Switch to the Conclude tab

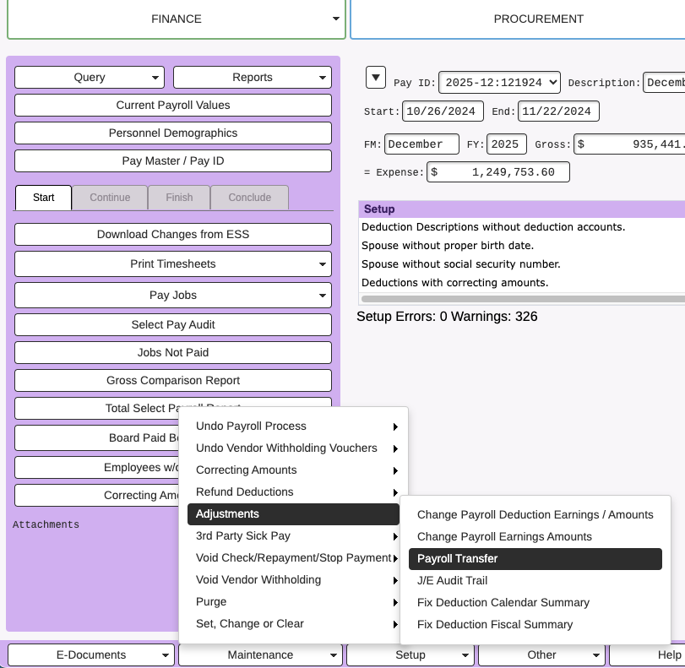pos(249,198)
